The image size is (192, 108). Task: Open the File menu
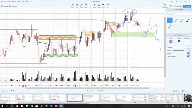[2, 1]
